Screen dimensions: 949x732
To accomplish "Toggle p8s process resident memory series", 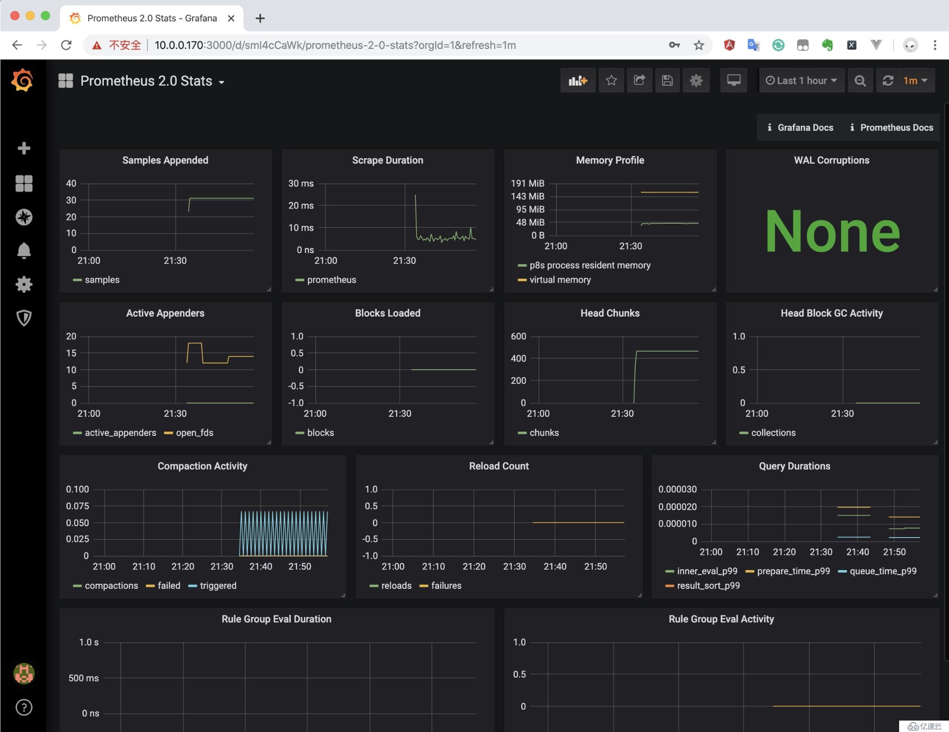I will [589, 265].
